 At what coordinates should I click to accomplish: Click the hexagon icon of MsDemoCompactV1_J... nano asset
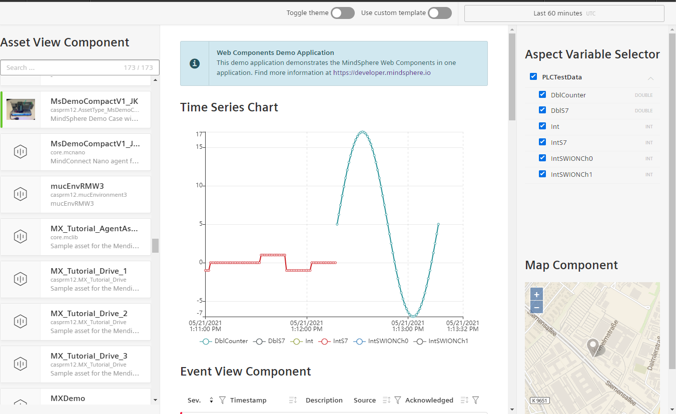coord(21,151)
